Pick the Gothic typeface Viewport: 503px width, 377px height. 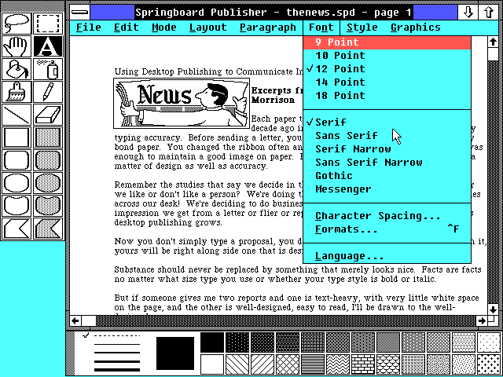(x=387, y=176)
